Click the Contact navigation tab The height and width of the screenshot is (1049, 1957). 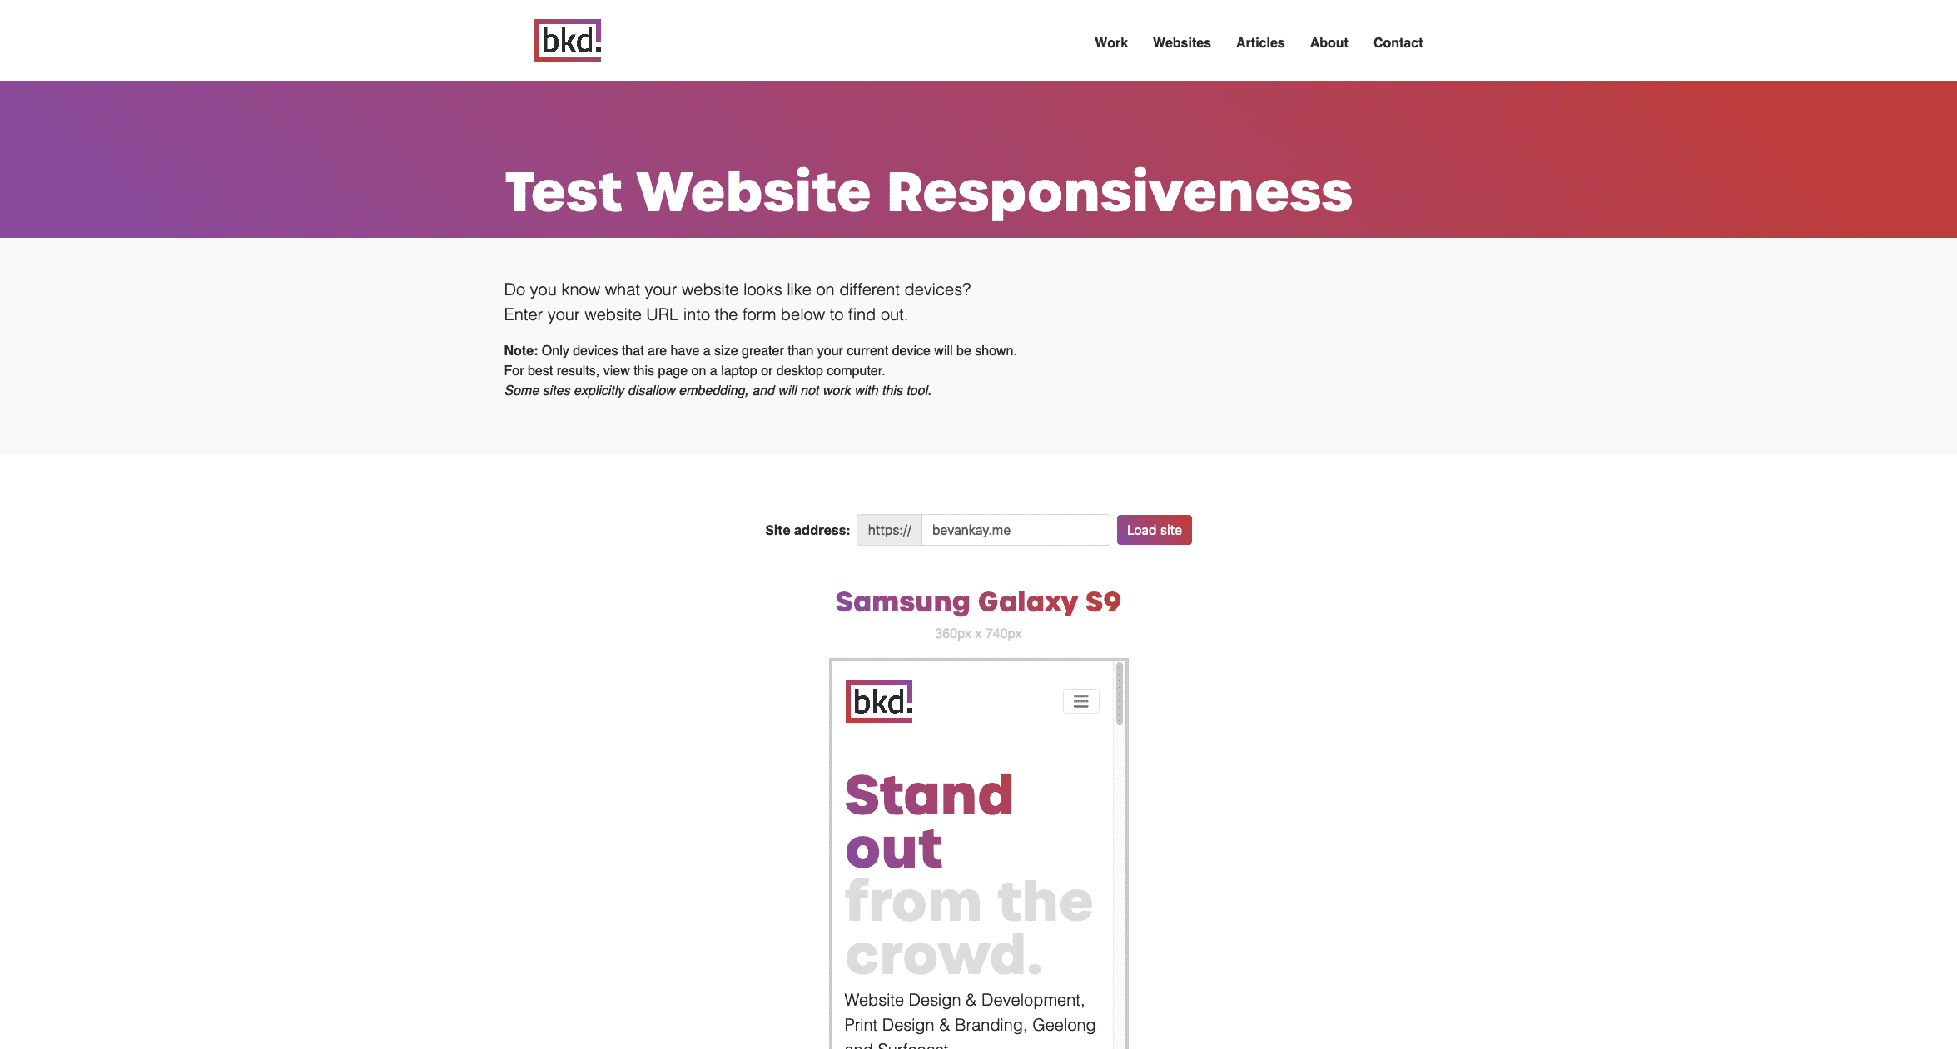[x=1398, y=42]
